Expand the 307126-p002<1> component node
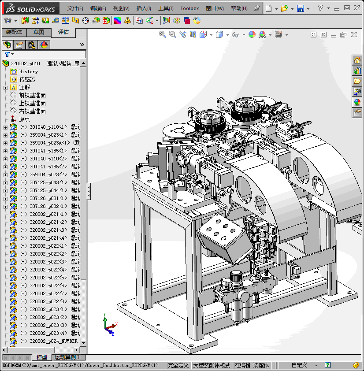The width and height of the screenshot is (364, 371). [5, 207]
